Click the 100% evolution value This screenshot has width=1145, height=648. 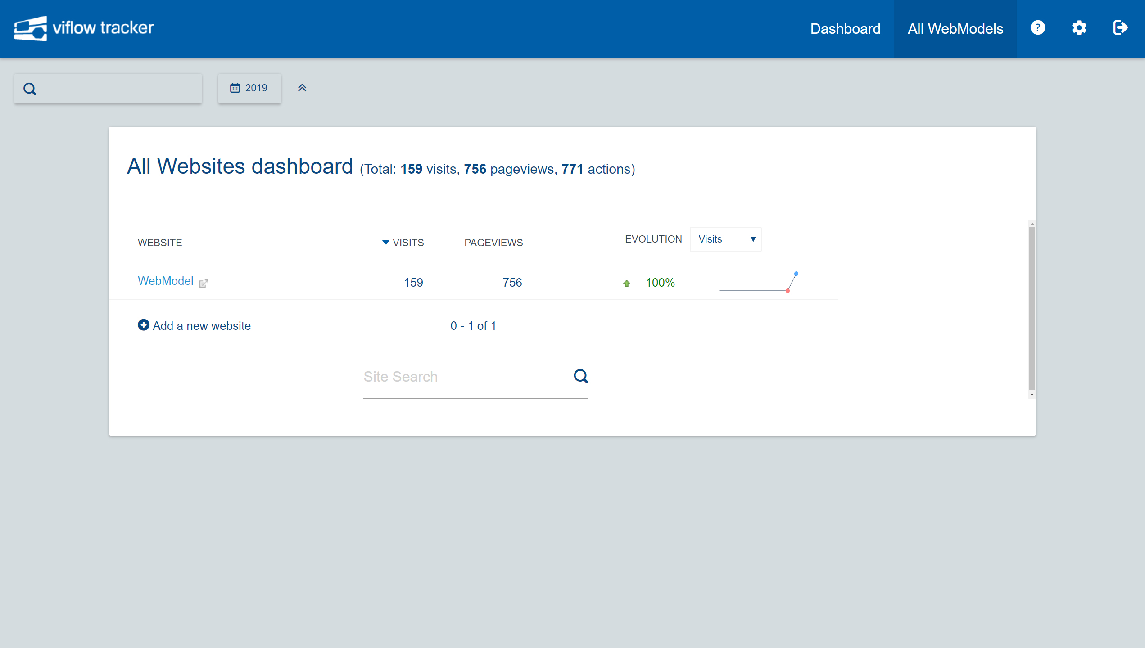(x=660, y=283)
